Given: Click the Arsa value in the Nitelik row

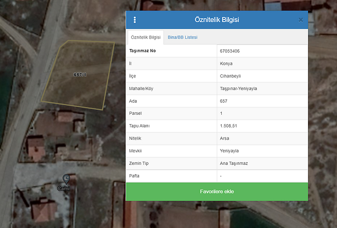Looking at the screenshot, I should (225, 138).
